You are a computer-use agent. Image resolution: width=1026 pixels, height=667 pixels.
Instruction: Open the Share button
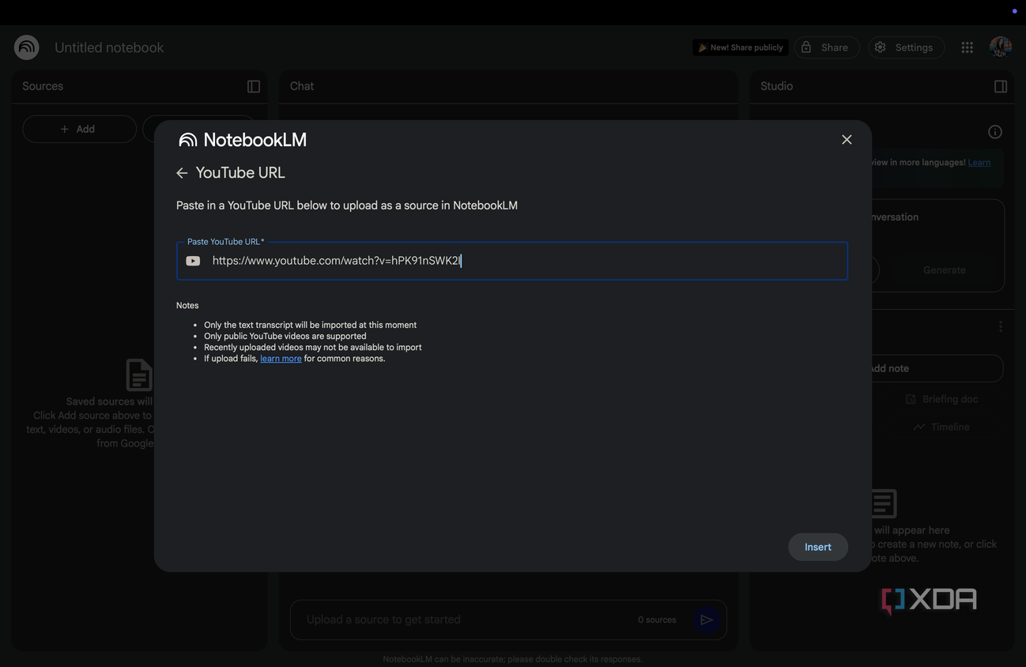827,47
